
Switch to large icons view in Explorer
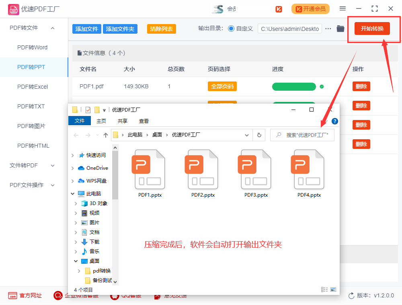[333, 289]
